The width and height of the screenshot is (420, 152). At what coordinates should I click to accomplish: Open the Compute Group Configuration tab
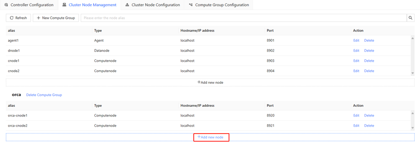tap(219, 5)
